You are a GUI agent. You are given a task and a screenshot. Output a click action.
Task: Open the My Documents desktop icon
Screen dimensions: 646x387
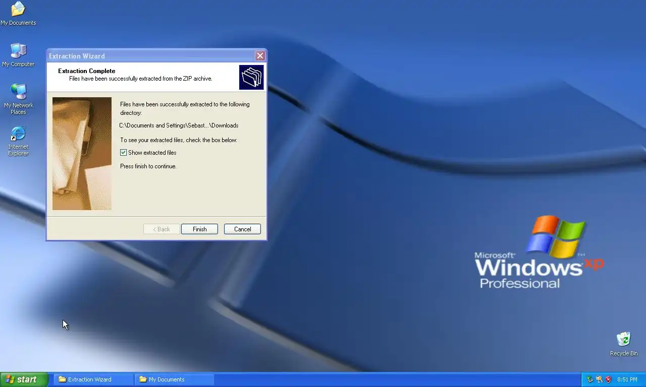(18, 14)
